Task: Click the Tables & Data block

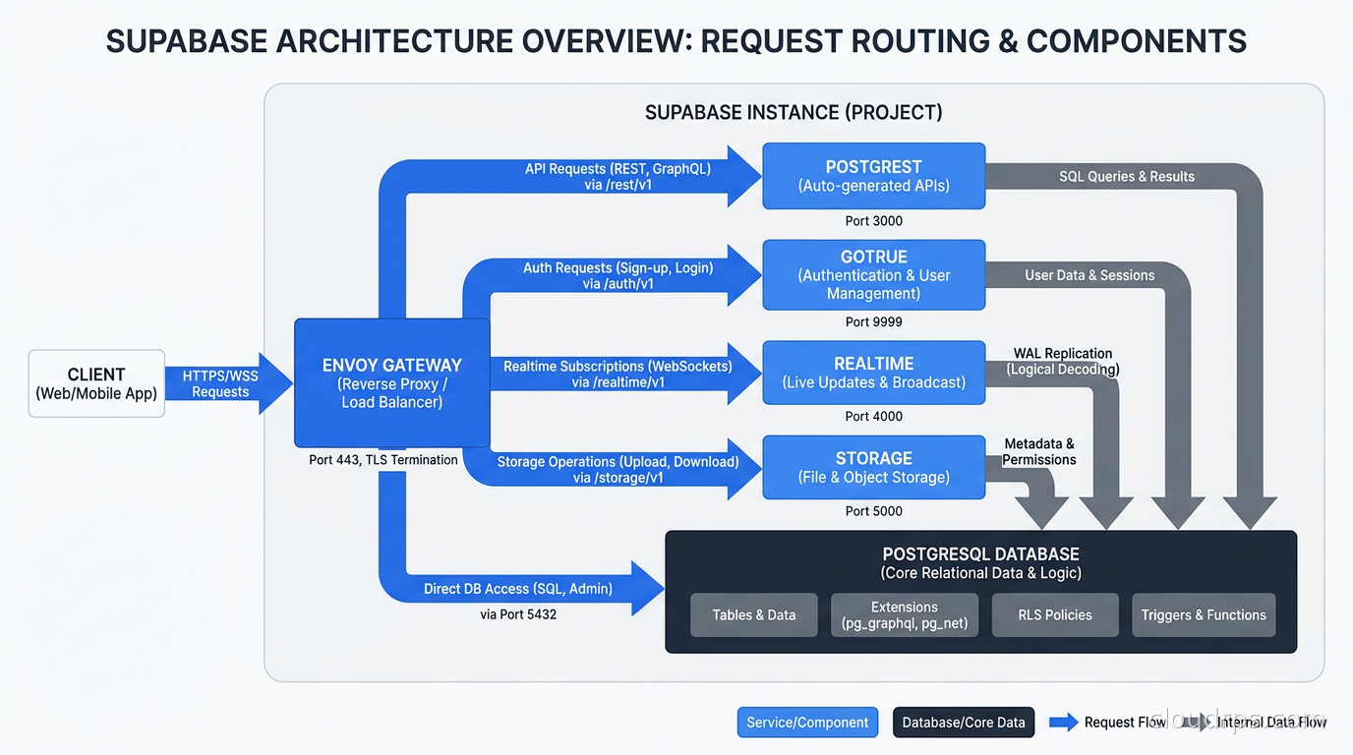Action: 754,614
